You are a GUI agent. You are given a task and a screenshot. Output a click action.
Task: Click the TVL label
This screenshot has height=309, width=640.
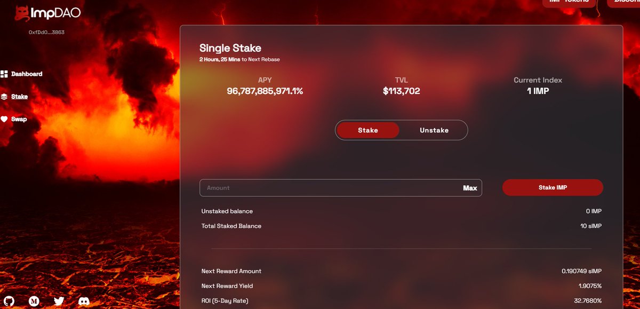pyautogui.click(x=402, y=80)
